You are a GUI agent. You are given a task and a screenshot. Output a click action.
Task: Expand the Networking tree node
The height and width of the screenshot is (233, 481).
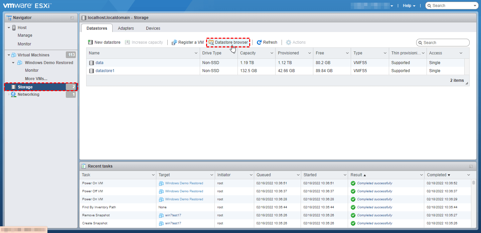point(9,94)
